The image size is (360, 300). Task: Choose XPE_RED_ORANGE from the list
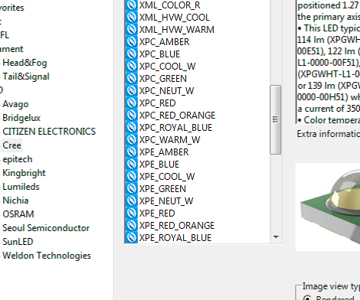pos(177,225)
